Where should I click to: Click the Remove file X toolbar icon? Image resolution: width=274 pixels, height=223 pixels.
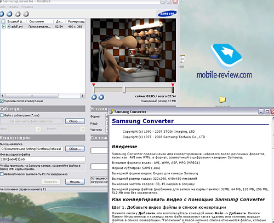coord(9,14)
